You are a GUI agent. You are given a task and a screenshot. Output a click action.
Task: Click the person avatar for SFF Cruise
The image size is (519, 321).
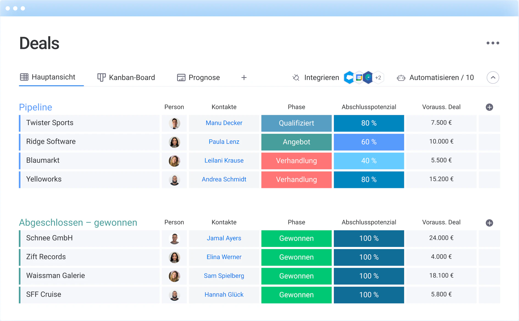174,295
